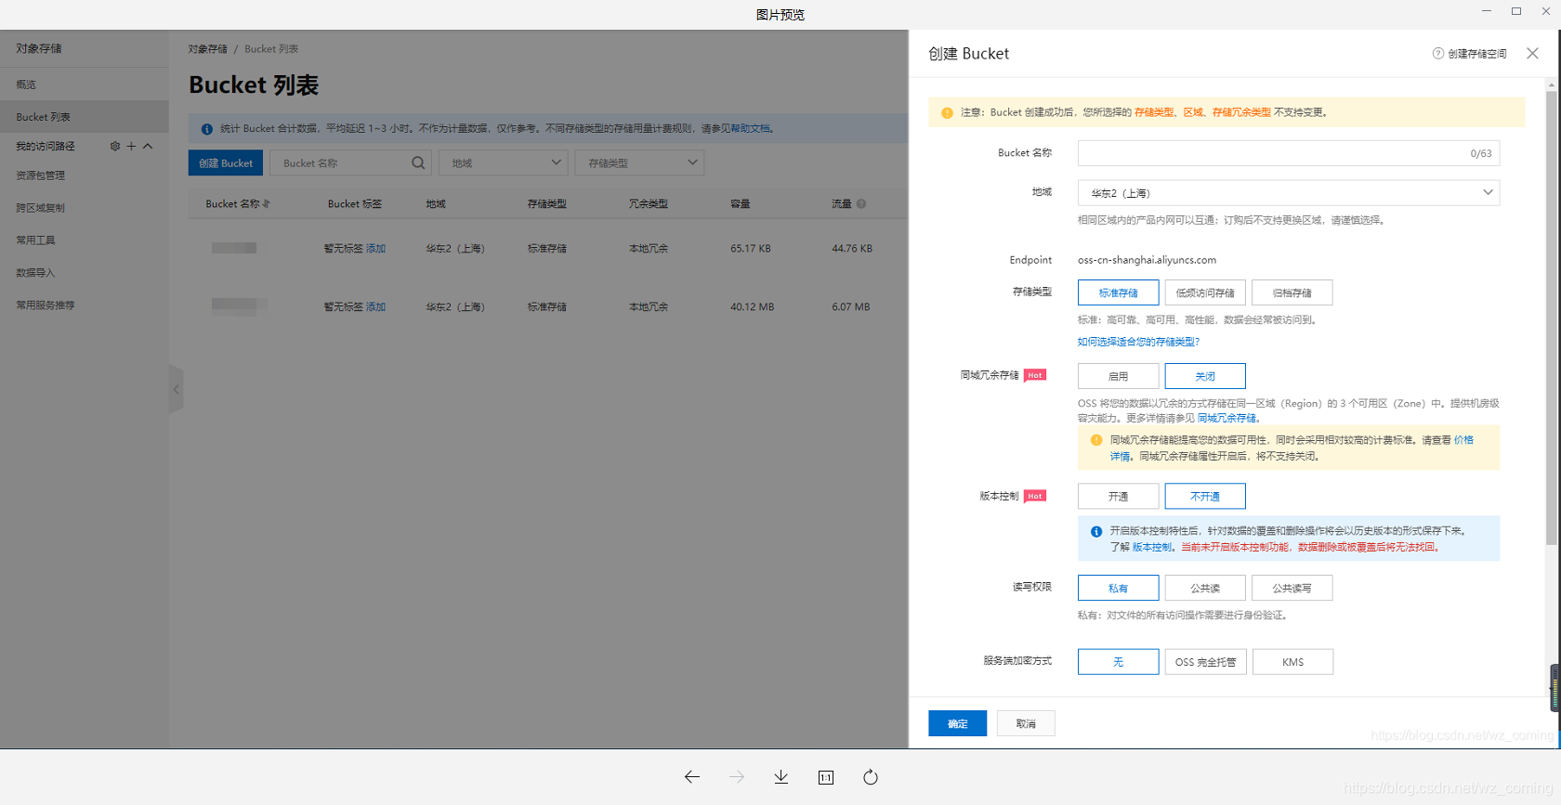Image resolution: width=1561 pixels, height=805 pixels.
Task: Click the gear icon next to 我的访问路径
Action: 115,146
